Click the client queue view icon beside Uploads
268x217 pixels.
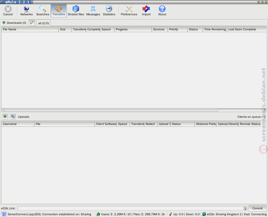(13, 116)
